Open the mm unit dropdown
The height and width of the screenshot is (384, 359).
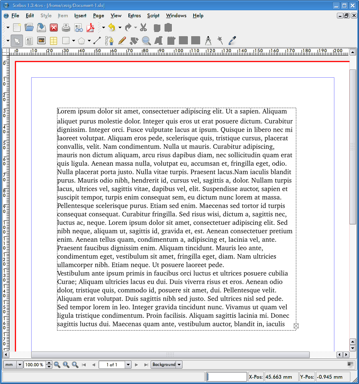tap(19, 365)
